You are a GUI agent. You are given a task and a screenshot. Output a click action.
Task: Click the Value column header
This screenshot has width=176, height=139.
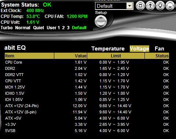[70, 56]
